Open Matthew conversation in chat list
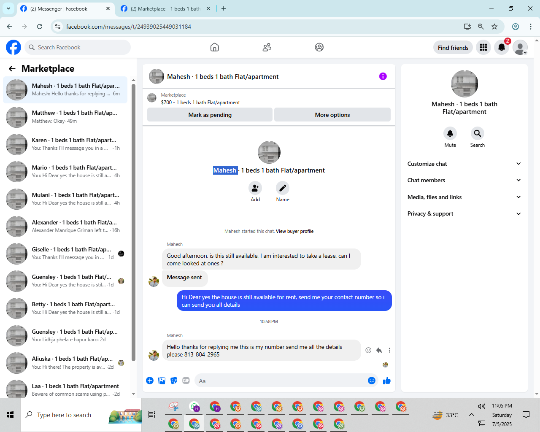Viewport: 540px width, 432px height. click(65, 117)
